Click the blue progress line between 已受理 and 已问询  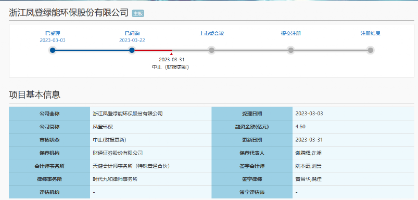click(x=92, y=50)
